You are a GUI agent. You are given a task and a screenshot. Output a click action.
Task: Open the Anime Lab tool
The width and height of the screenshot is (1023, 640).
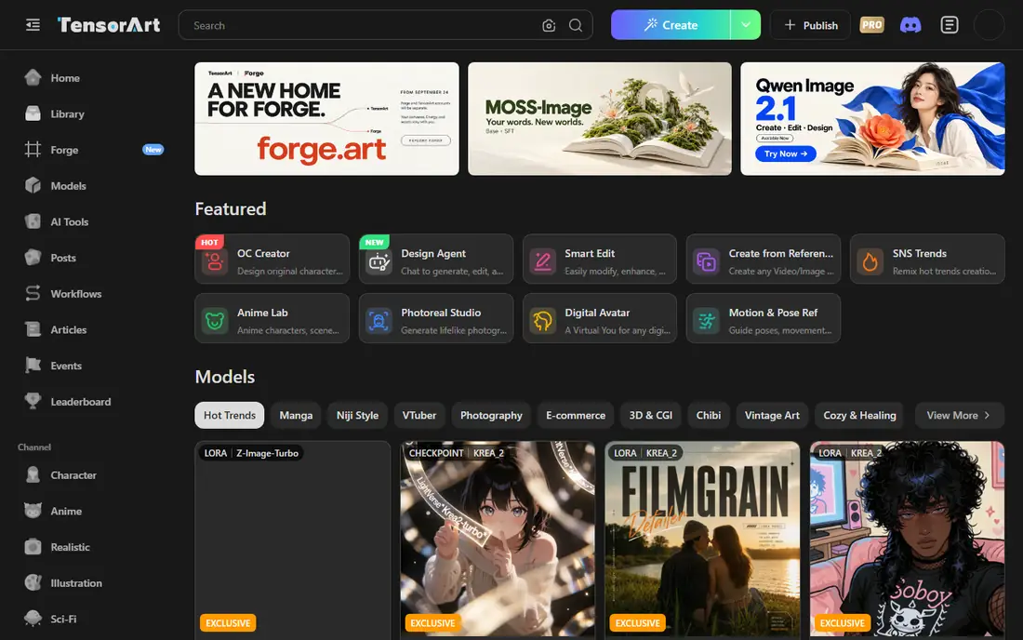[272, 318]
